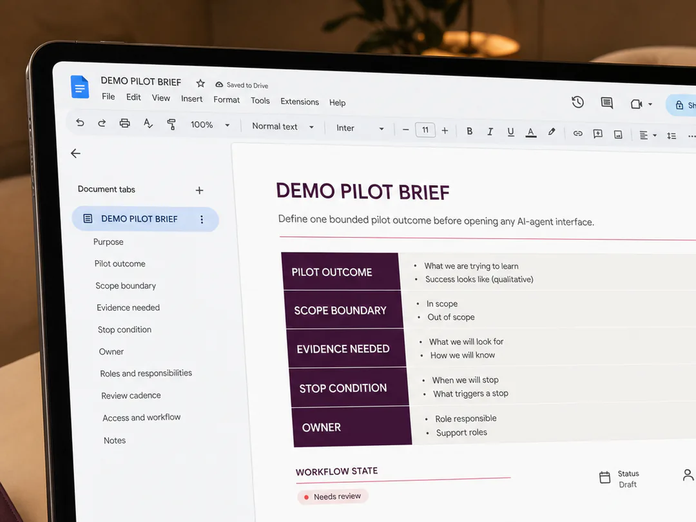Screen dimensions: 696x522
Task: Click the DEMO PILOT BRIEF page heading
Action: (363, 191)
